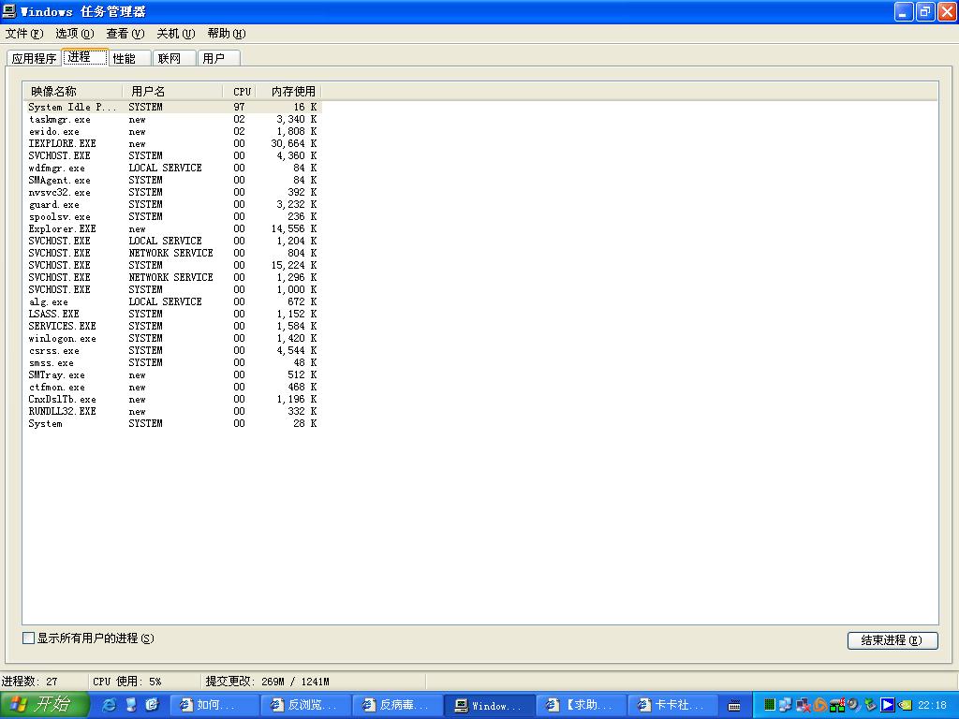Screen dimensions: 959x719
Task: Select the CnxDslTb.exe process row
Action: [x=172, y=399]
